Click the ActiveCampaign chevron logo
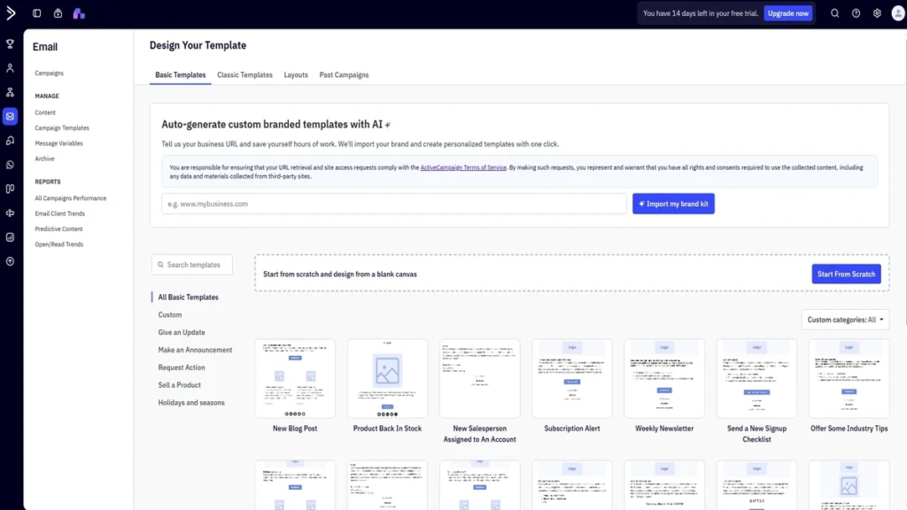The height and width of the screenshot is (510, 907). point(11,12)
